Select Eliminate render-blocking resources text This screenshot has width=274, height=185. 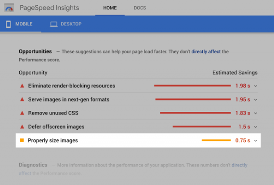(72, 86)
